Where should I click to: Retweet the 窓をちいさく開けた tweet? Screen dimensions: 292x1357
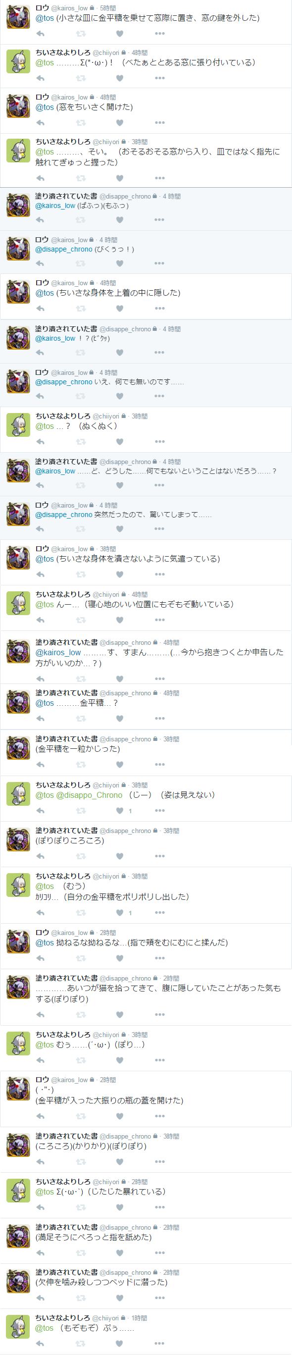tap(81, 123)
